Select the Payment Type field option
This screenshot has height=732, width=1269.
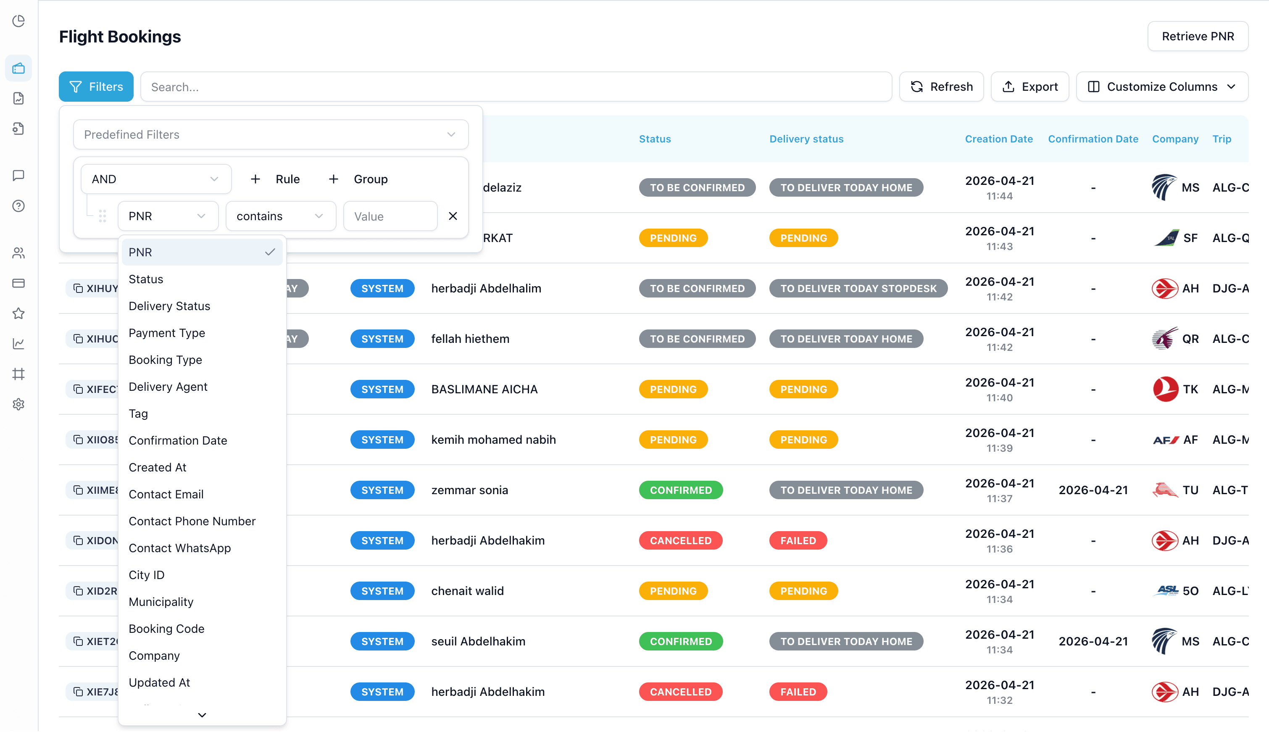[x=202, y=333]
